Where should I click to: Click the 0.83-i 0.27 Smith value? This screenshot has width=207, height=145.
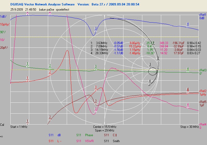(194, 53)
